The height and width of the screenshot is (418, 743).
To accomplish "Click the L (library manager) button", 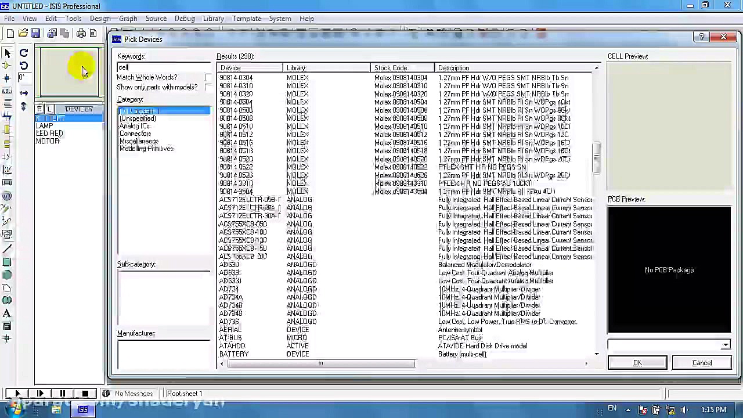I will [x=49, y=109].
